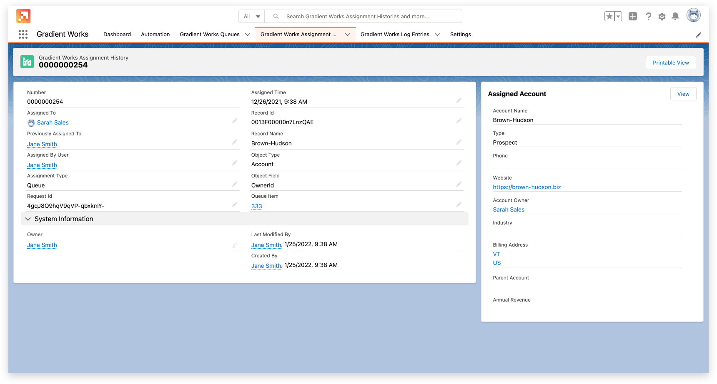The height and width of the screenshot is (384, 717).
Task: Click Sarah Sales avatar icon
Action: coord(31,123)
